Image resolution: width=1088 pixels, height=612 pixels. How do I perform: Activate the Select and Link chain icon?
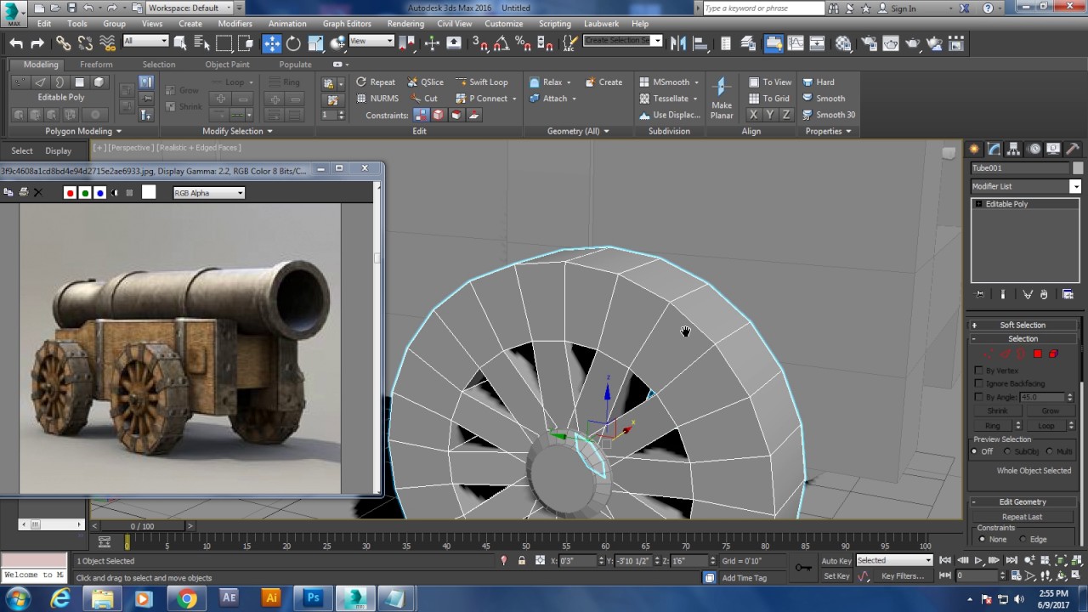point(64,43)
